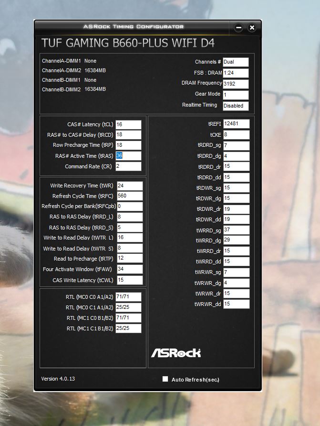Click the ASRock logo
Screen dimensions: 320x426
tap(176, 353)
